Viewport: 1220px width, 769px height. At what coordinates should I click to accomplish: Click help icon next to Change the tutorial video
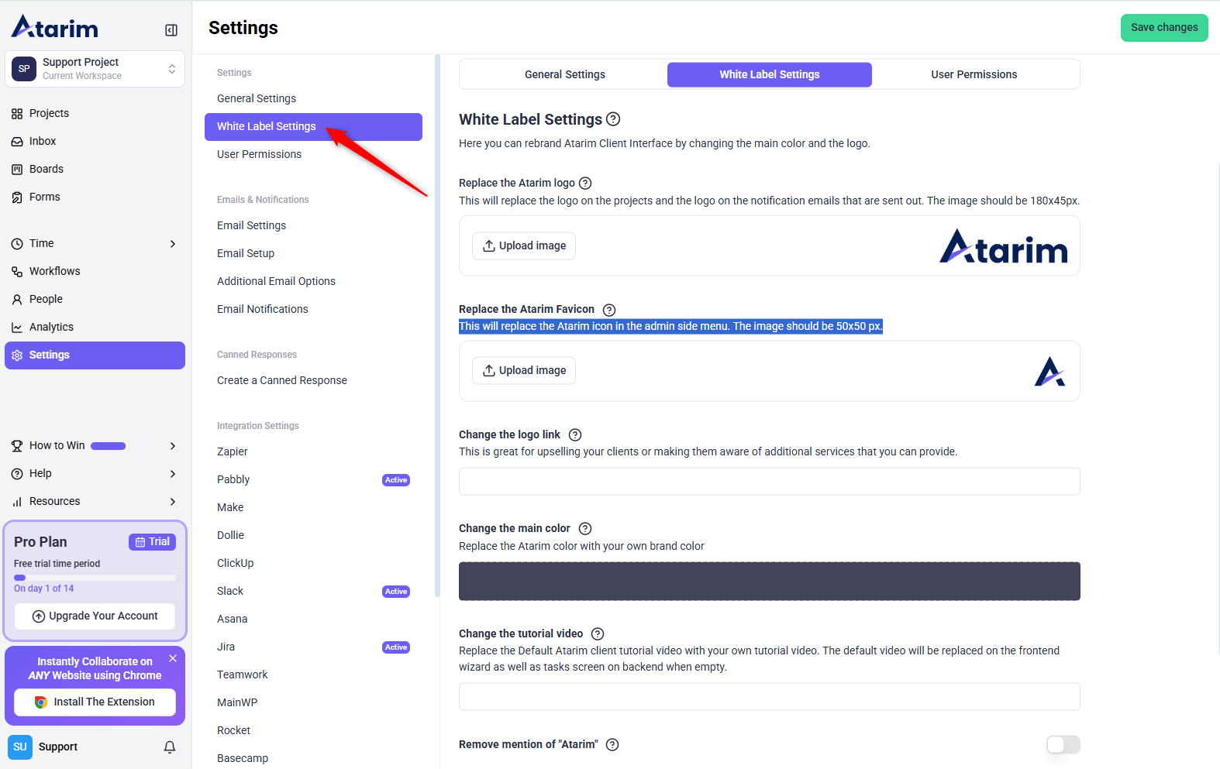pyautogui.click(x=598, y=634)
